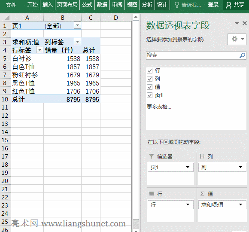Click the 粉红衬衫 cell
Screen dimensions: 249x232
pos(27,75)
